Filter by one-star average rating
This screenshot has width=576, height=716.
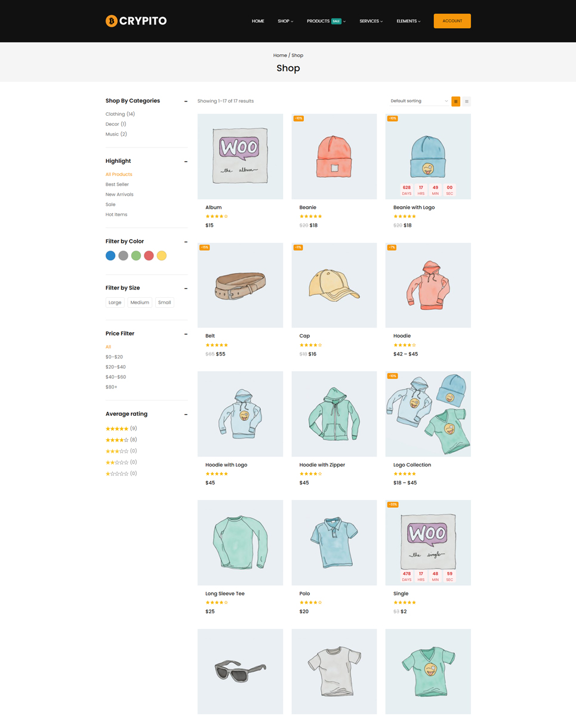point(117,474)
